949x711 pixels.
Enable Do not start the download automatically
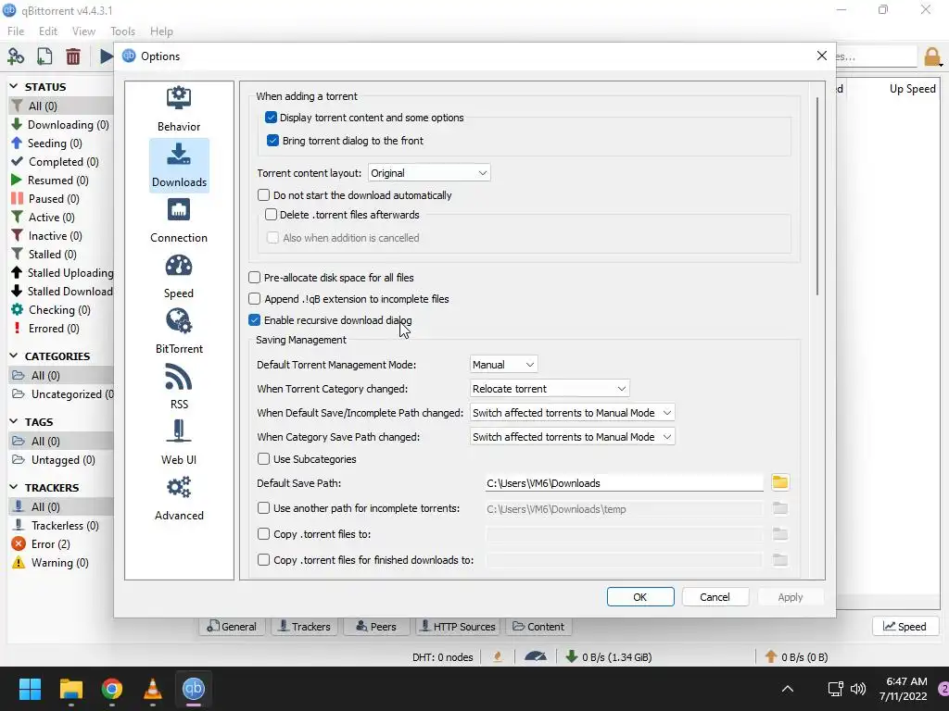tap(263, 194)
